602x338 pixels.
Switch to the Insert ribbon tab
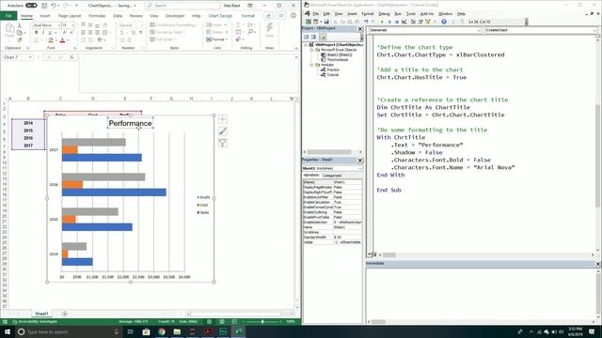coord(45,16)
